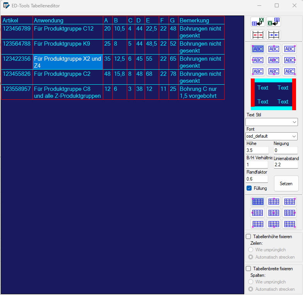
Task: Click the Linienabstand value field
Action: coord(286,165)
